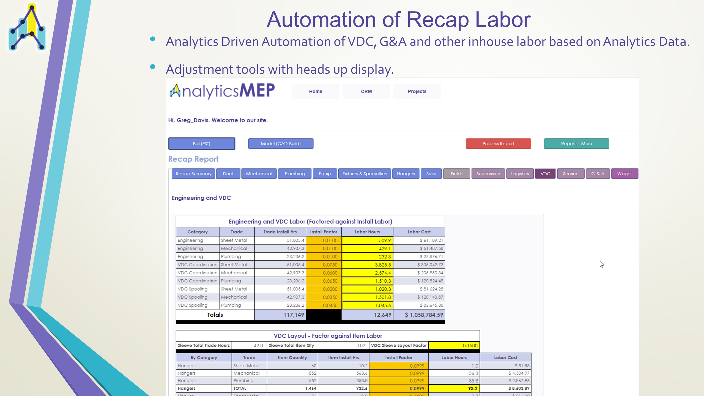
Task: Open the Fixtures & Specialties tab
Action: pos(364,174)
